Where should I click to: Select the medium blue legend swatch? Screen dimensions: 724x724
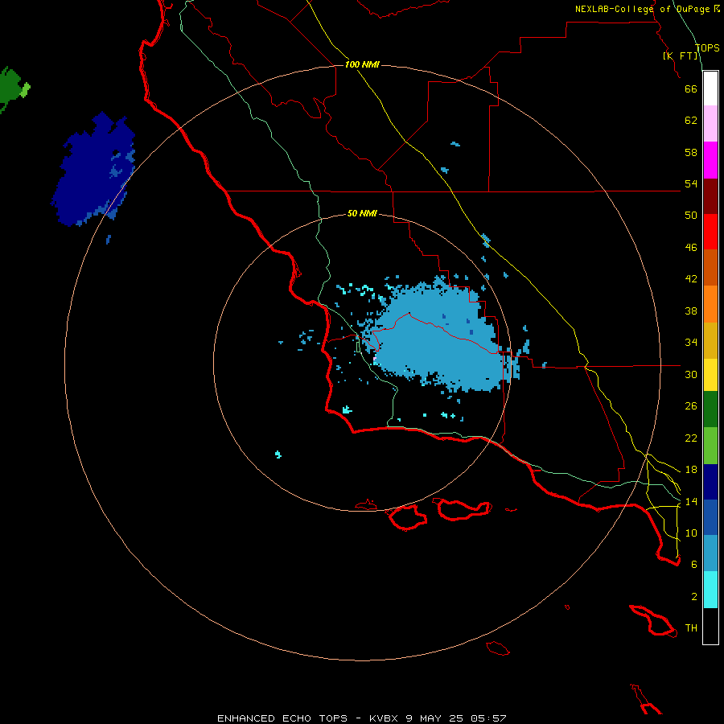click(710, 517)
